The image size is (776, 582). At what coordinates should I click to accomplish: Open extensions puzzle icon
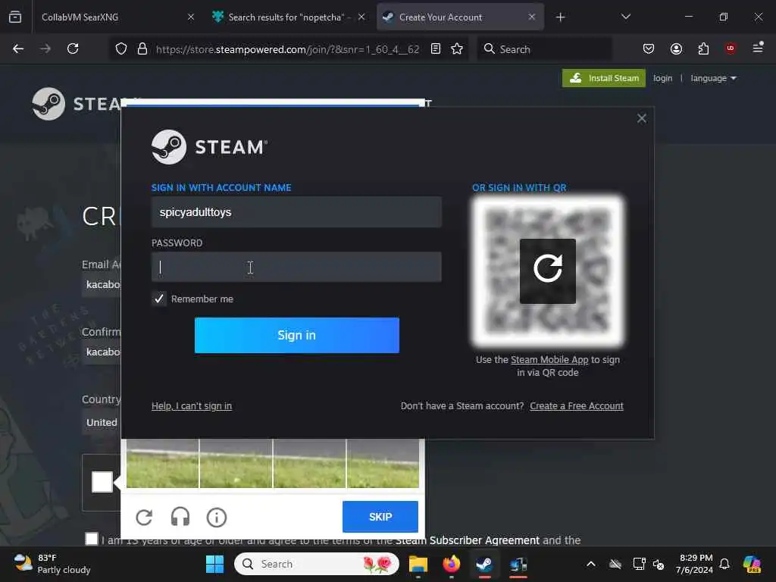(703, 48)
